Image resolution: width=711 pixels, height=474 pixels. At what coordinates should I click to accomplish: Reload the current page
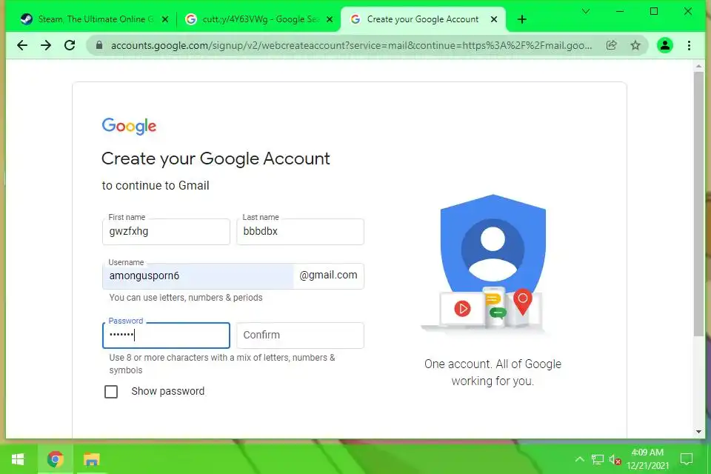pos(70,45)
